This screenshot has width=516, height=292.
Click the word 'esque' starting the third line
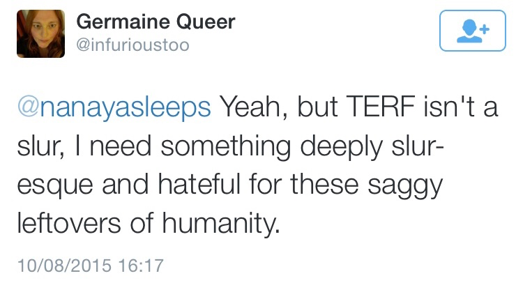pos(47,186)
